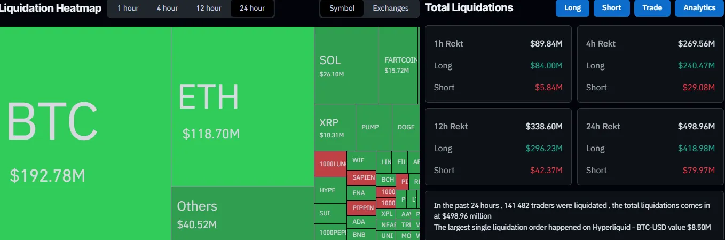Select the ETH $118.70M heatmap tile
The image size is (725, 240).
coord(242,107)
